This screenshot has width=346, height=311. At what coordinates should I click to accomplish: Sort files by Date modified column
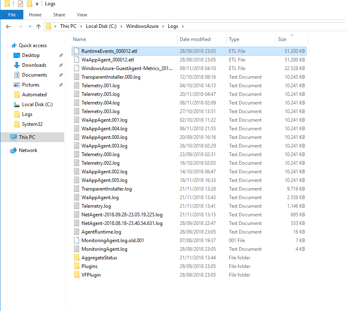[x=195, y=39]
